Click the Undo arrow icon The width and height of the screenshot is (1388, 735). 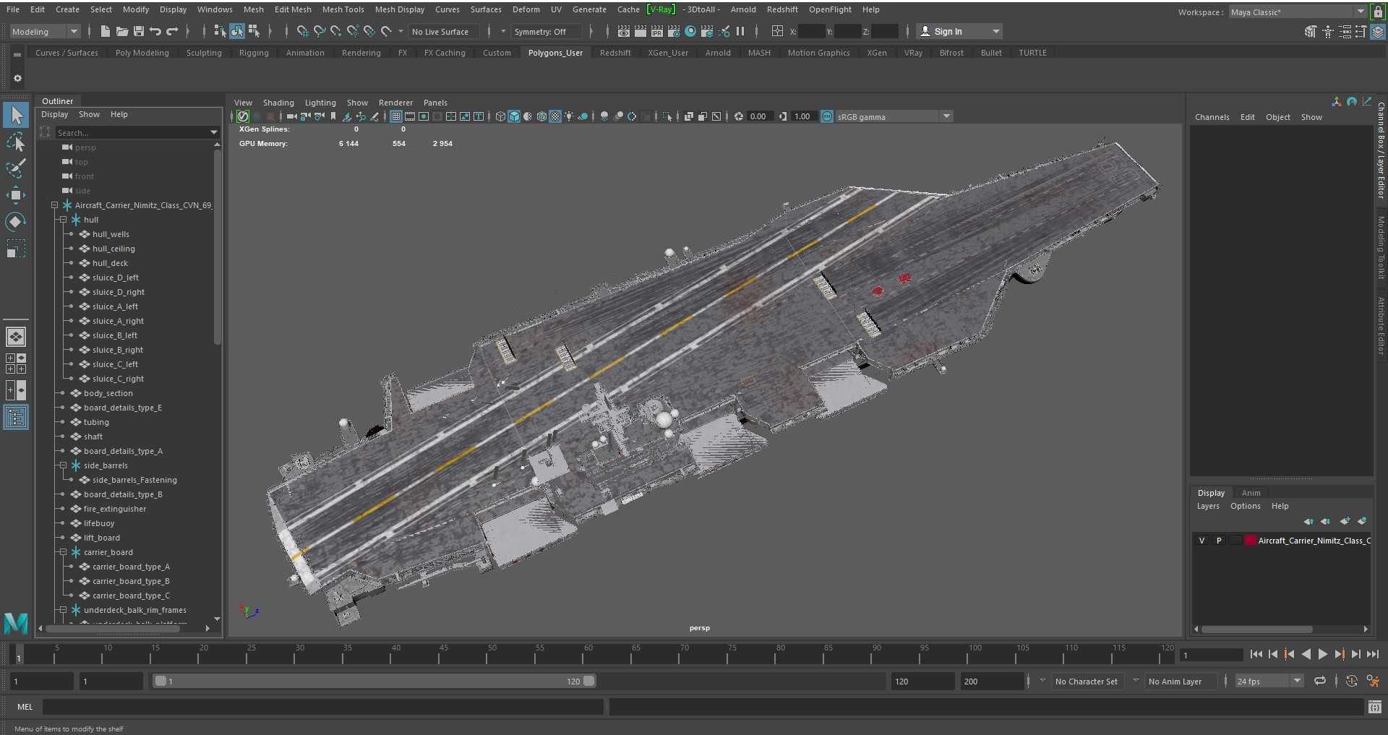(x=155, y=31)
